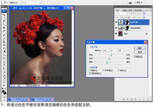Viewport: 153px width, 108px height.
Task: Click the lock icon on 背景 layer
Action: click(146, 33)
